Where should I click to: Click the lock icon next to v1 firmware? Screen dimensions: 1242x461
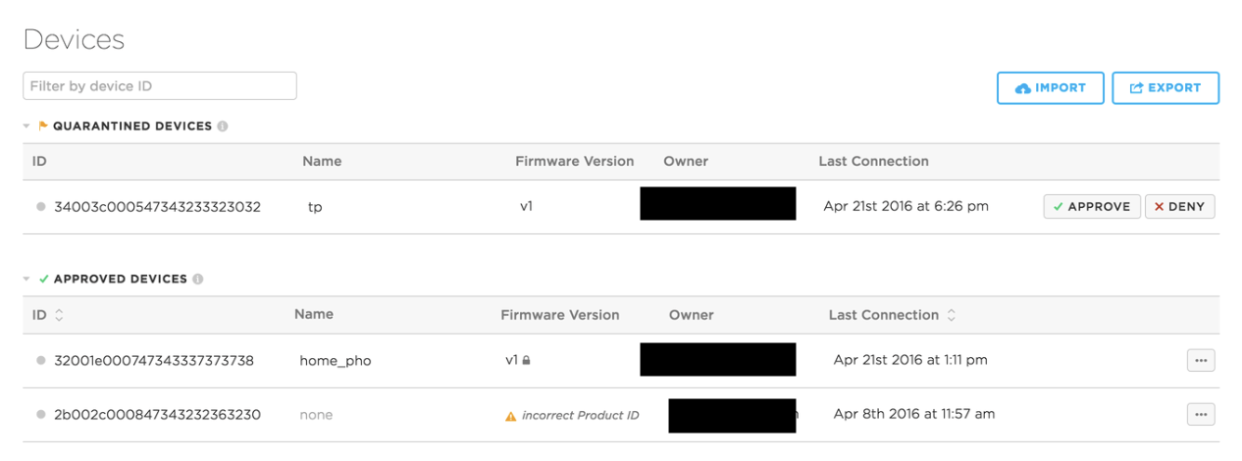pos(527,361)
